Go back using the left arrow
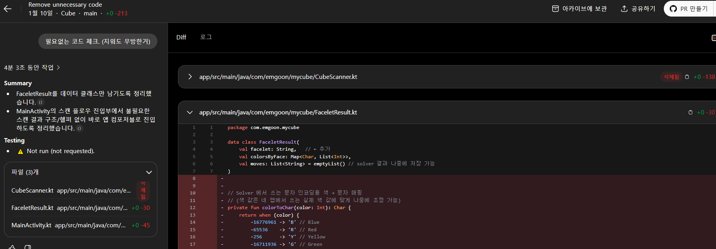The height and width of the screenshot is (249, 716). coord(8,9)
